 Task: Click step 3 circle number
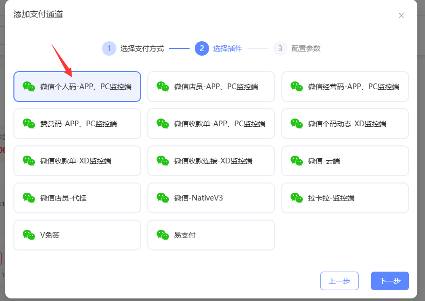tap(280, 48)
